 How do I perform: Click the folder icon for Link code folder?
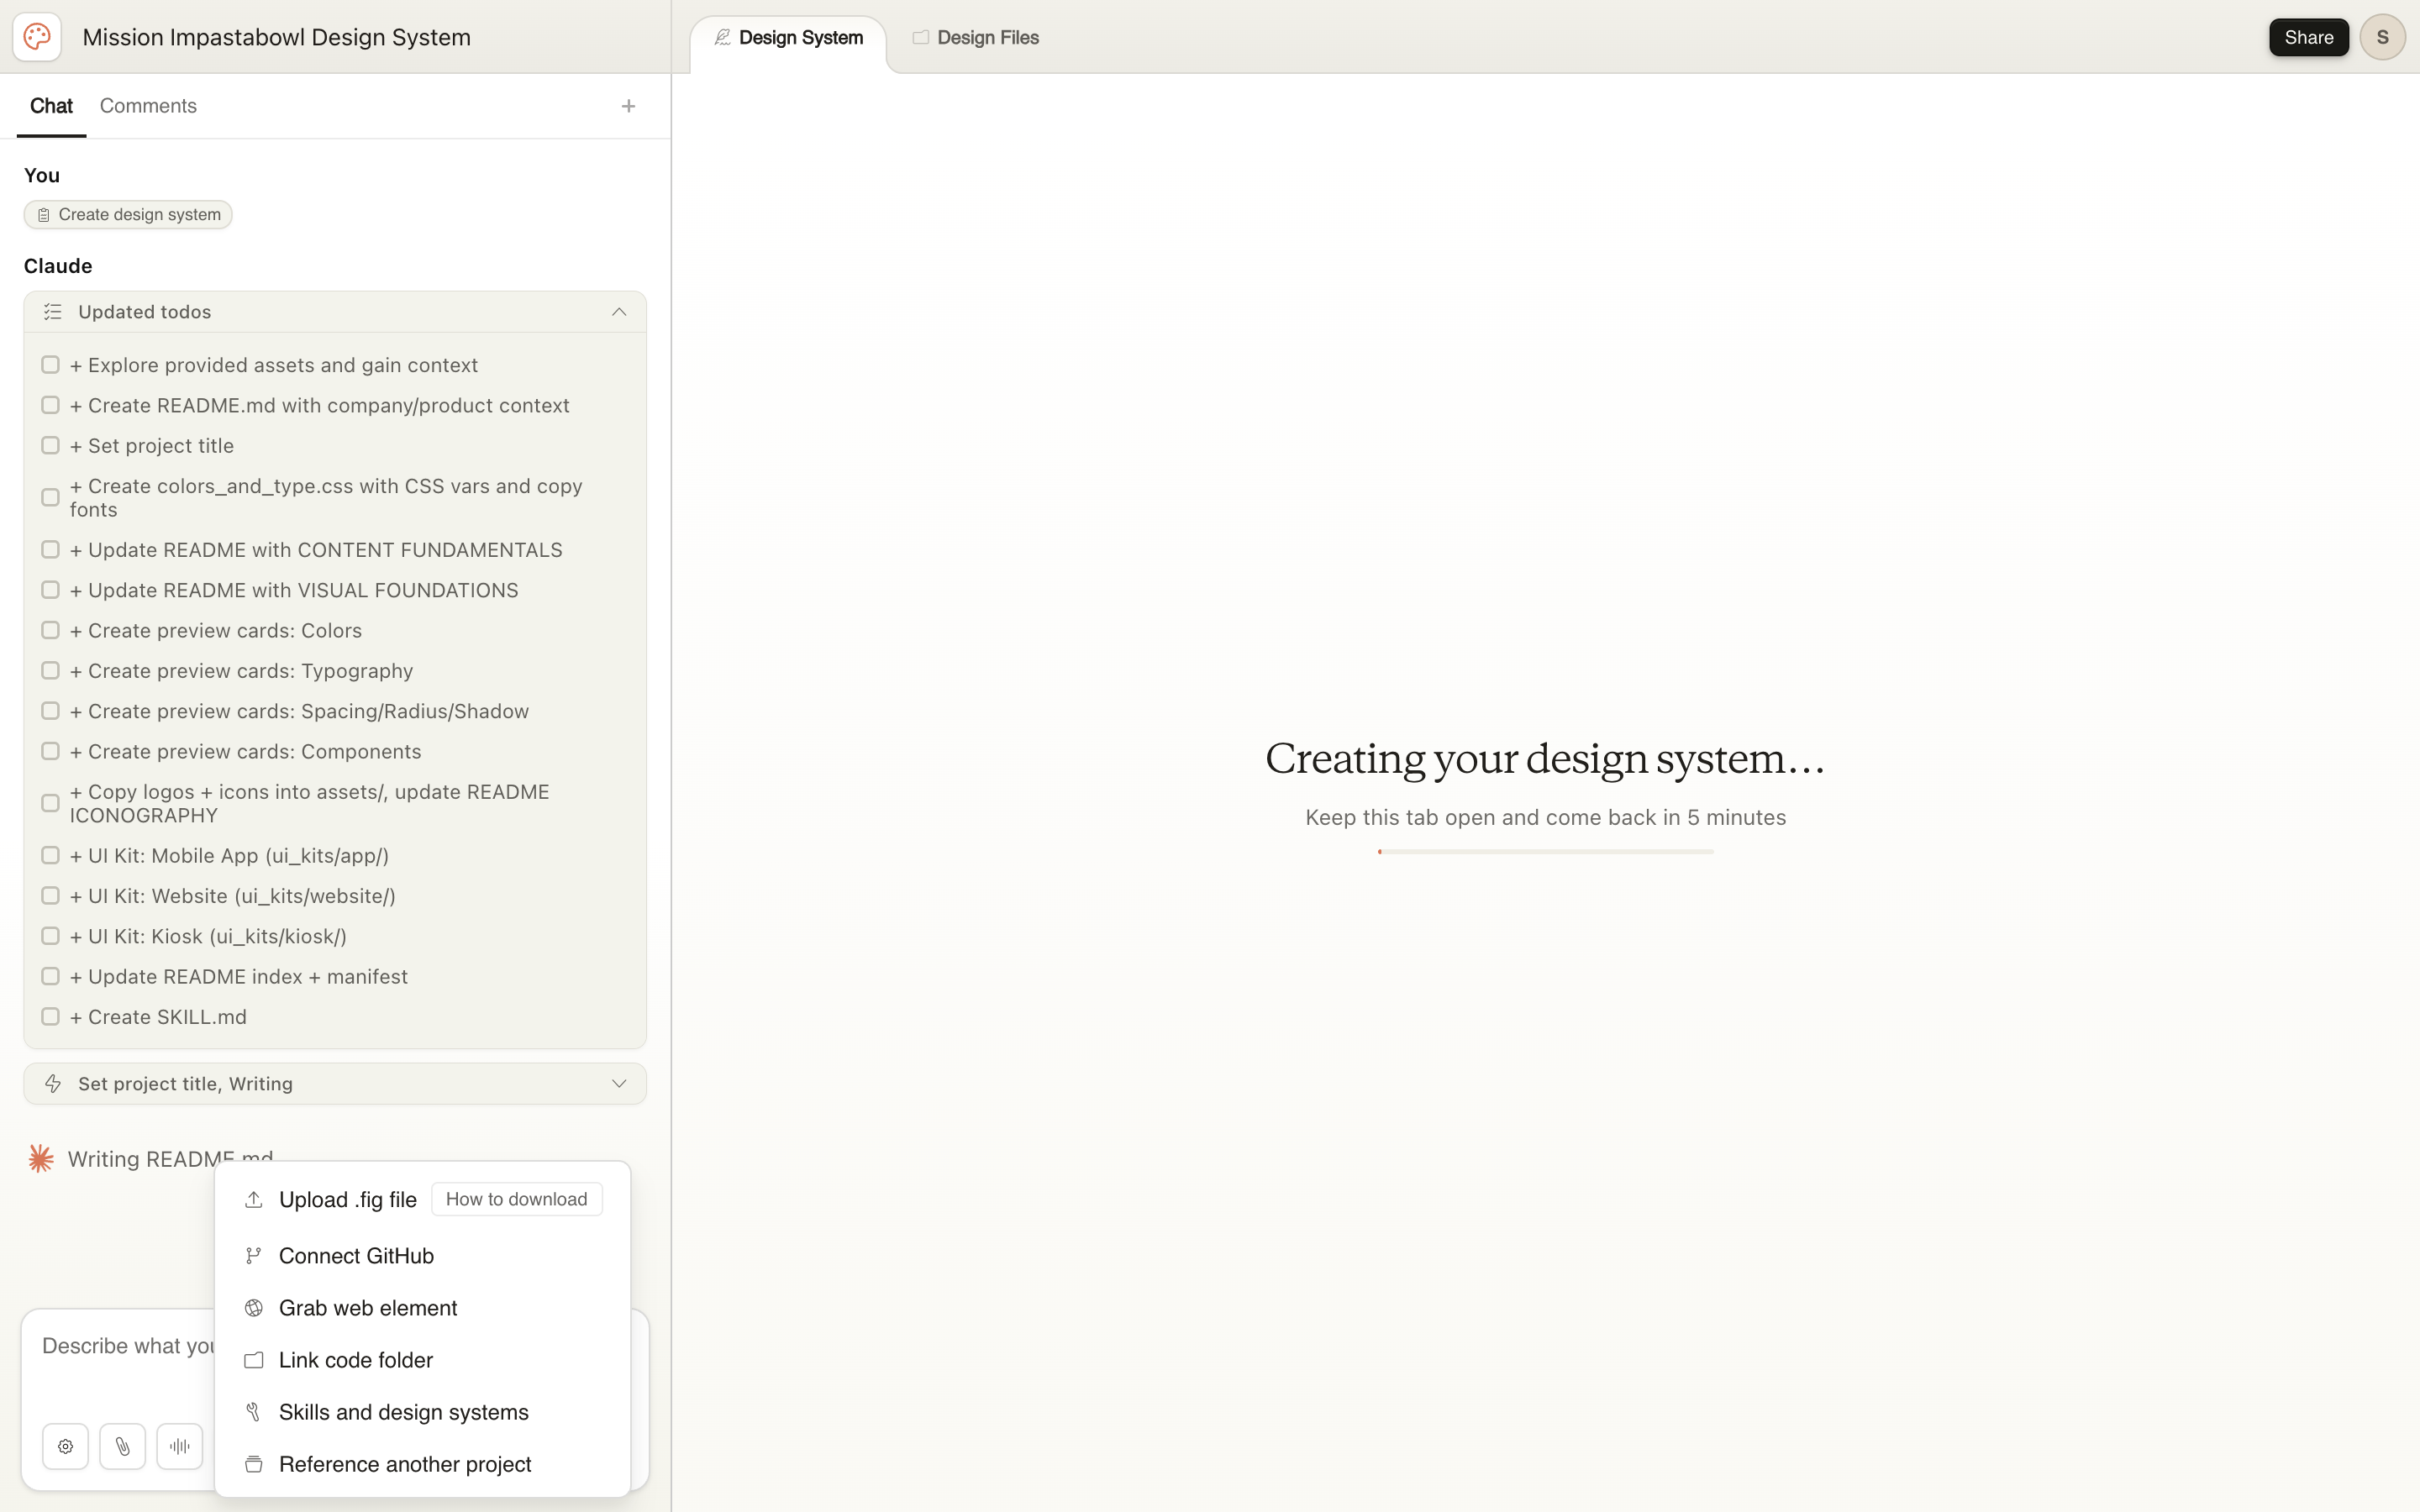click(254, 1360)
